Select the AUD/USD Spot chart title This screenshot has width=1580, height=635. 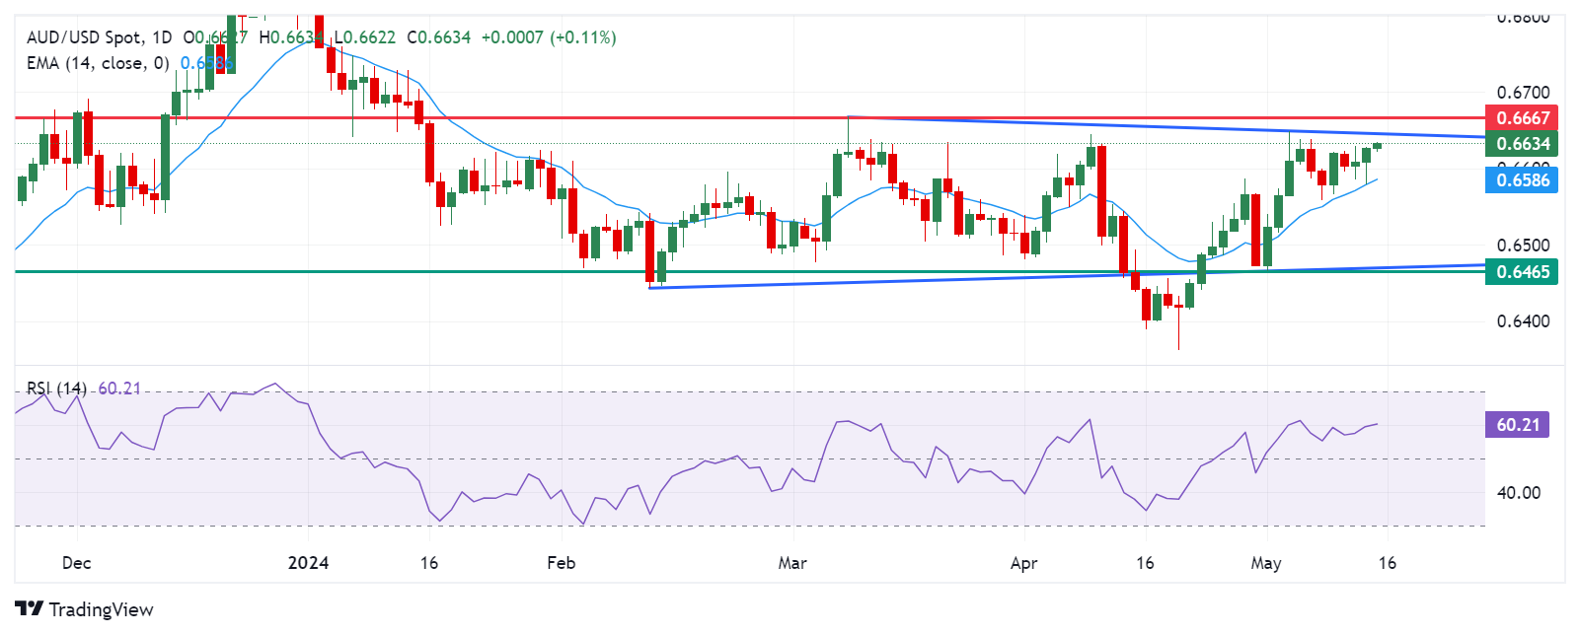point(84,37)
